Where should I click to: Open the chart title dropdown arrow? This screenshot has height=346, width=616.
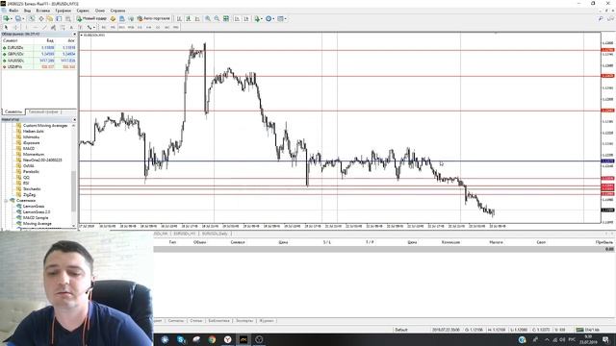coord(82,35)
